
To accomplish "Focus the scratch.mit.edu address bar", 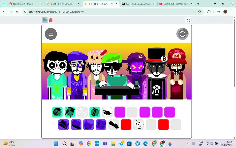I will pos(113,12).
